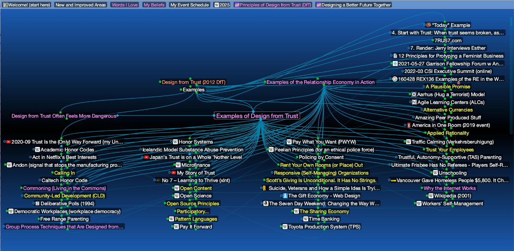Select the My Event Schedule pin
Image resolution: width=514 pixels, height=251 pixels.
pos(189,5)
